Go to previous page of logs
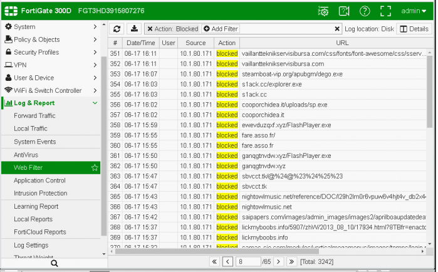Image resolution: width=438 pixels, height=272 pixels. [227, 262]
